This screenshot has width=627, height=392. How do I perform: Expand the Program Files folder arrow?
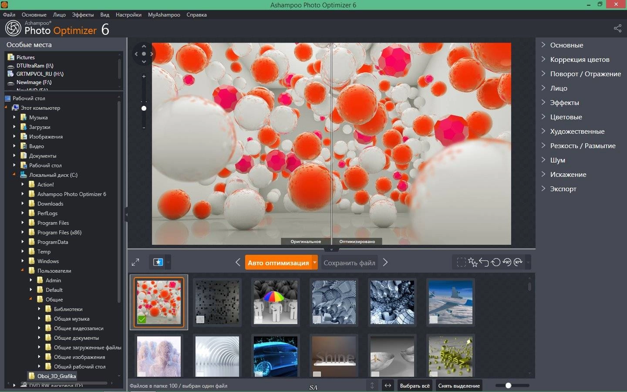pos(23,223)
